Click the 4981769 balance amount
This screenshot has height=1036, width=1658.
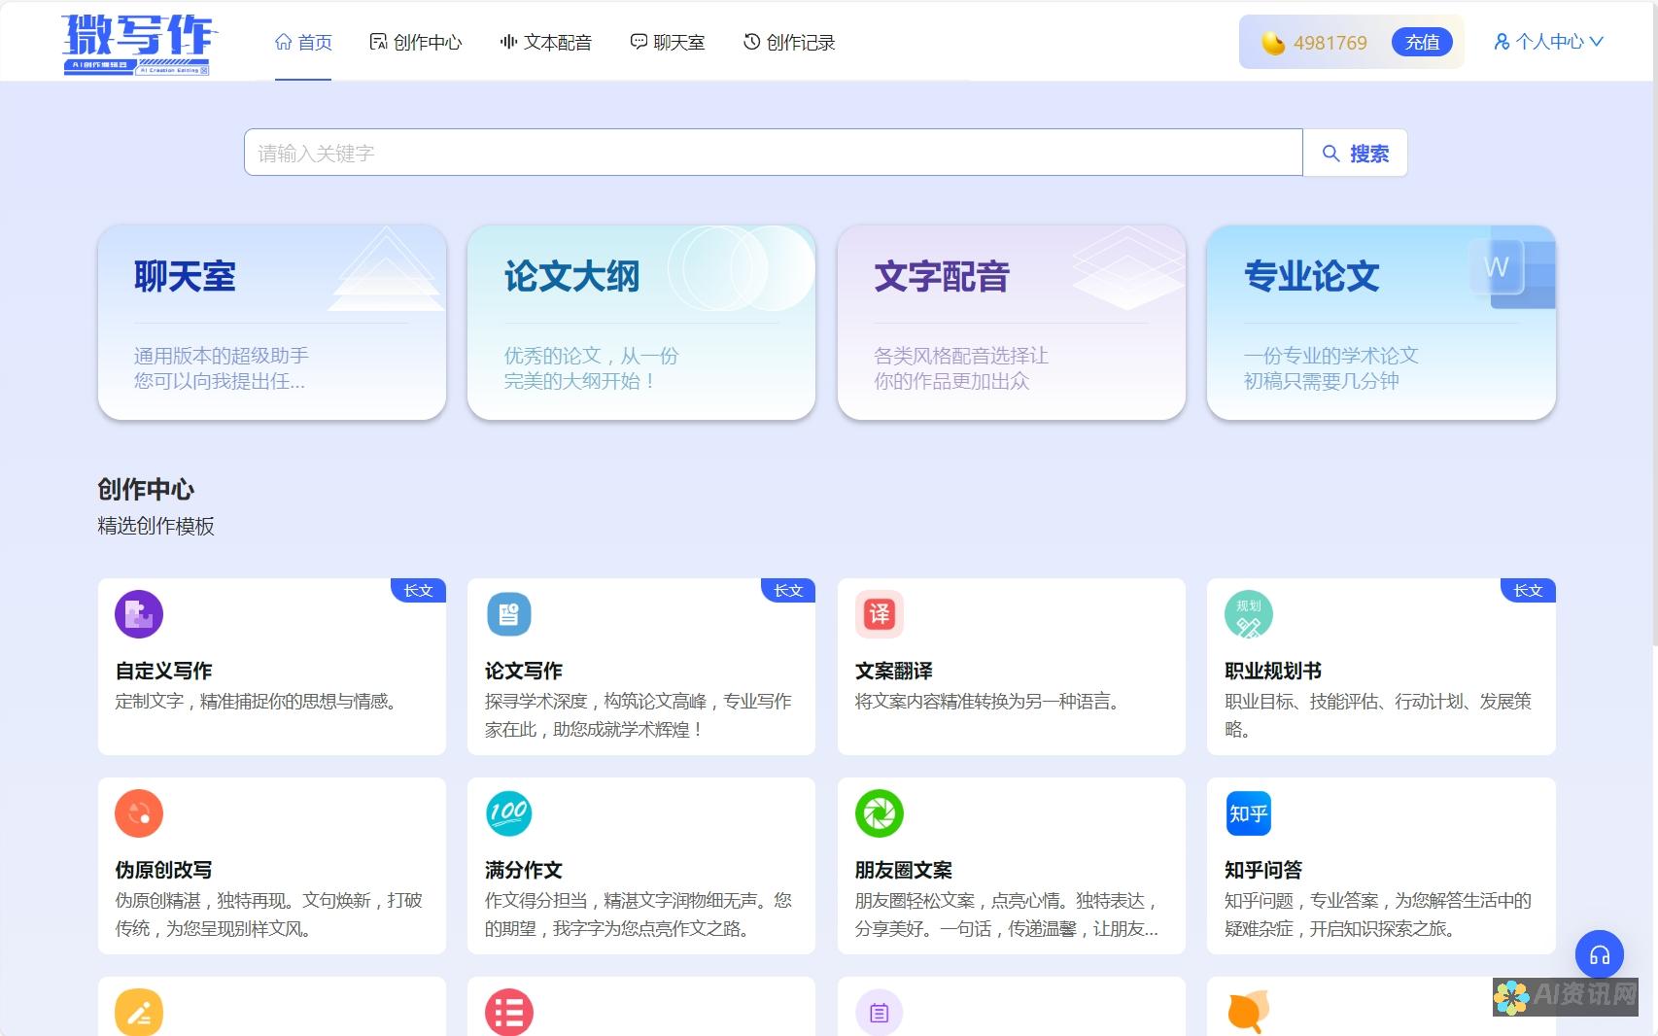(1330, 43)
